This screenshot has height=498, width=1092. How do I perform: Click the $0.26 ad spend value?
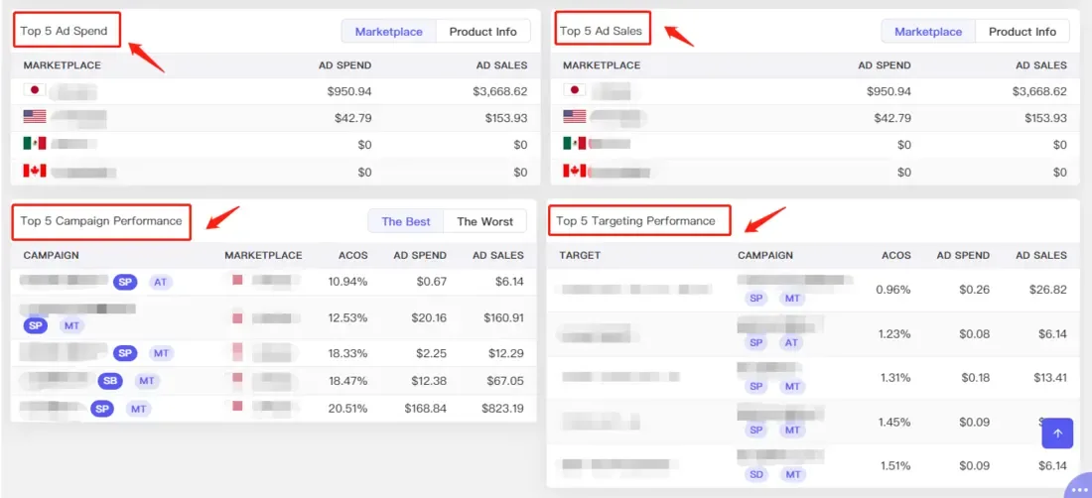974,290
